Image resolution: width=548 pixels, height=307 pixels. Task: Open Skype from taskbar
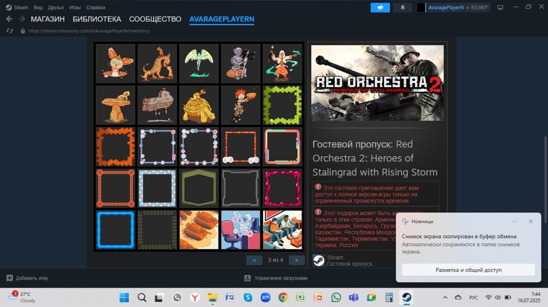coord(248,297)
